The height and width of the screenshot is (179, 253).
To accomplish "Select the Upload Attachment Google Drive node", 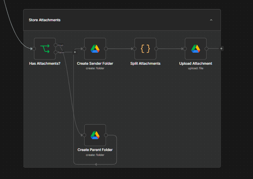I will tap(196, 49).
